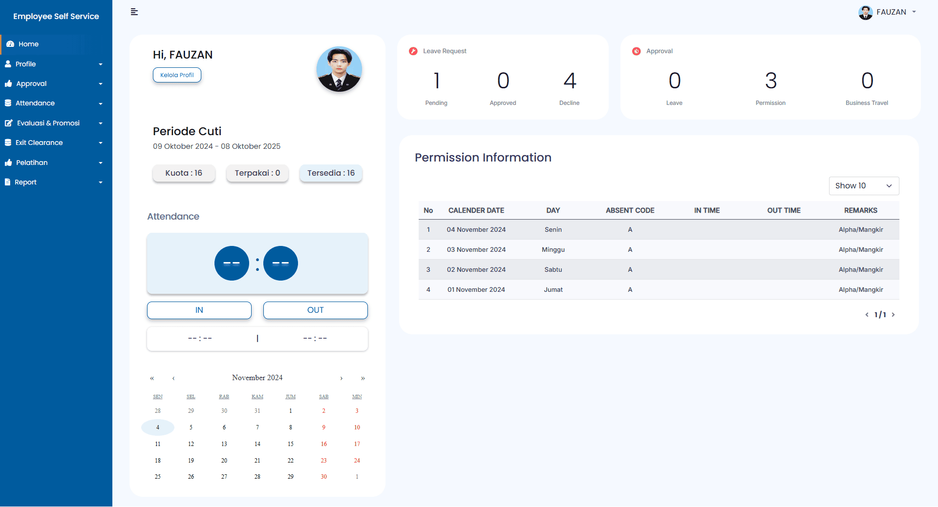Select the Exit Clearance icon
Image resolution: width=938 pixels, height=507 pixels.
pyautogui.click(x=8, y=142)
